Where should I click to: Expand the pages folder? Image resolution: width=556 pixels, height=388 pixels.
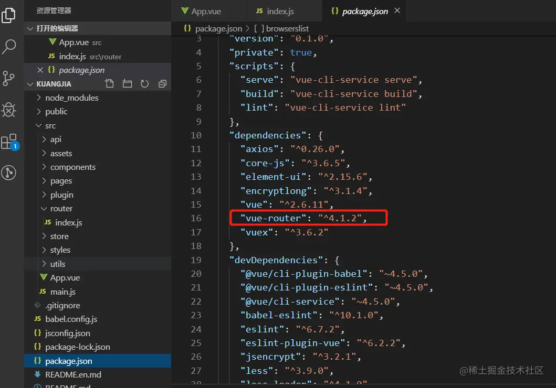[44, 180]
